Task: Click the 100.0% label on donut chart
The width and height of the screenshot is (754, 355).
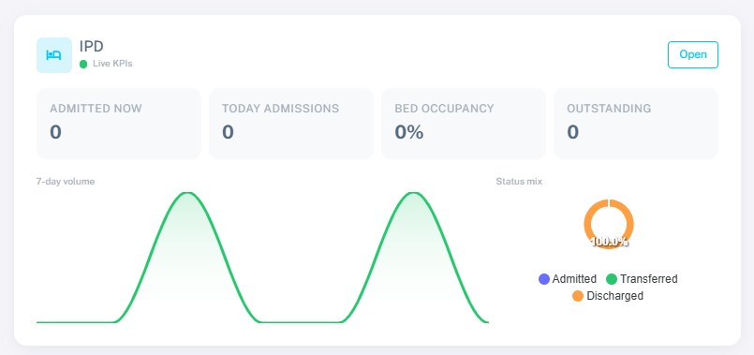Action: 609,242
